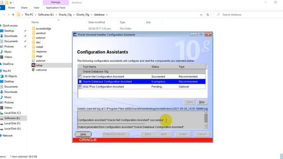Click the Next button in installer
The width and height of the screenshot is (283, 159).
[x=164, y=134]
